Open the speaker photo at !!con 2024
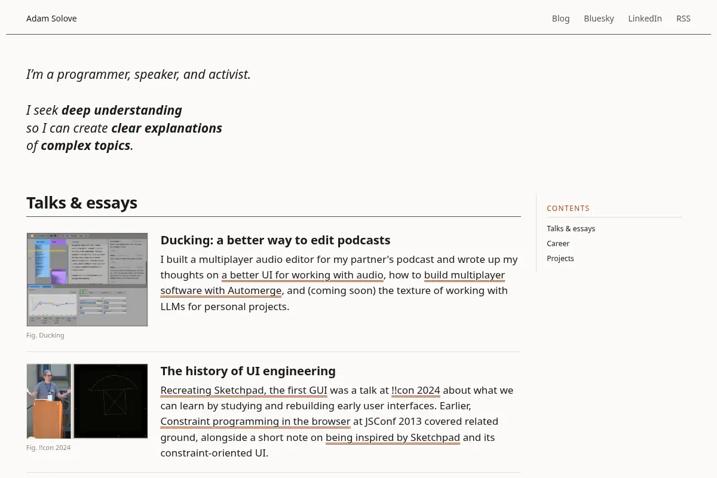 (x=49, y=401)
